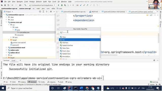
Task: Select the Local terminal tab
Action: click(x=13, y=60)
